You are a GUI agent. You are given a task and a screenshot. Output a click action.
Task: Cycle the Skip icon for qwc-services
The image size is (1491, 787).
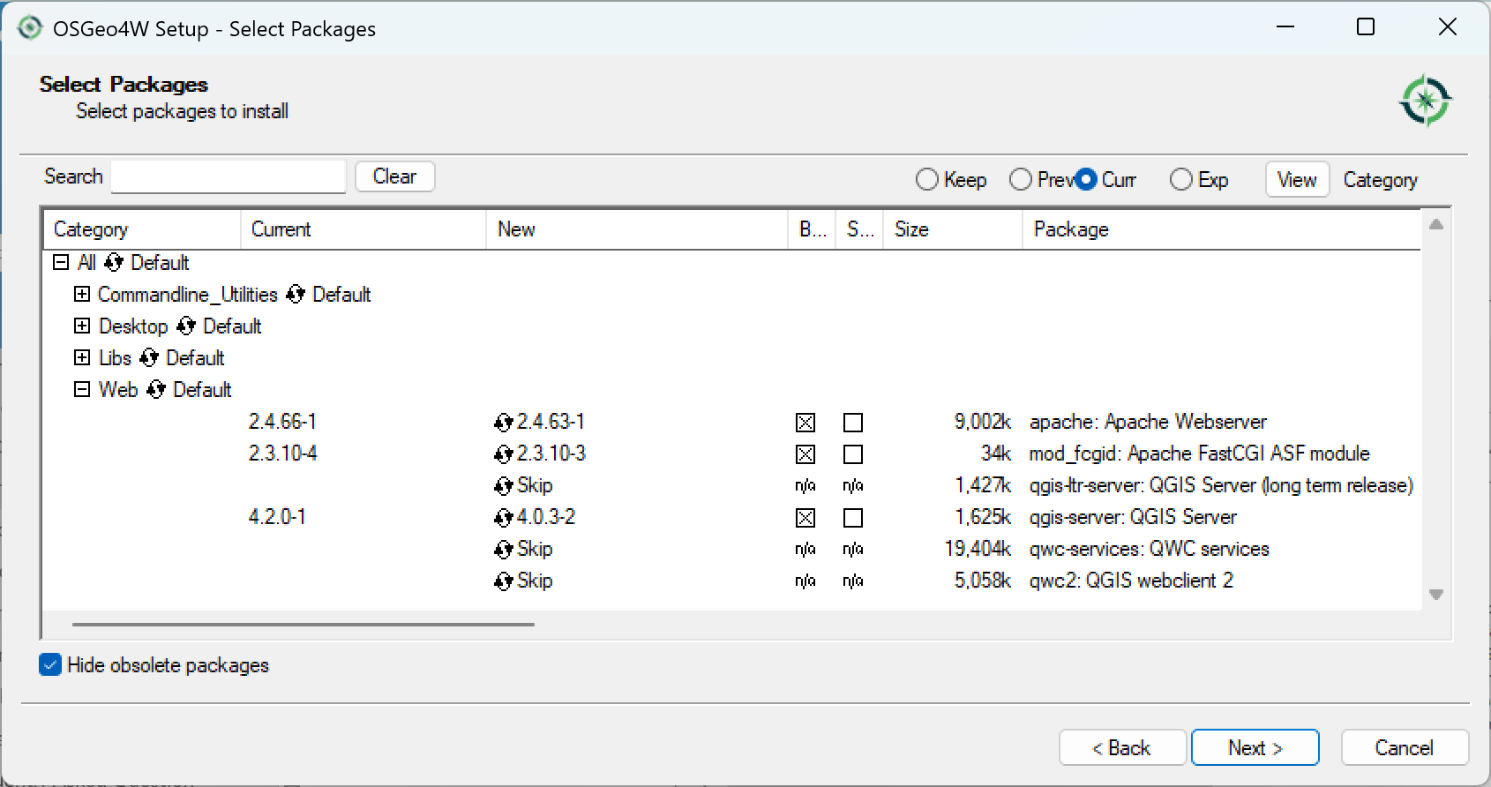point(504,550)
